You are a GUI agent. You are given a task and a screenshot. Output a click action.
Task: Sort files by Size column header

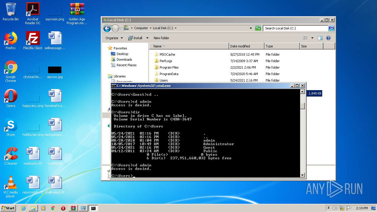coord(311,46)
